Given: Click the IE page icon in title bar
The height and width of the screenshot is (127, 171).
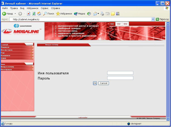Looking at the screenshot, I should pyautogui.click(x=2, y=3).
